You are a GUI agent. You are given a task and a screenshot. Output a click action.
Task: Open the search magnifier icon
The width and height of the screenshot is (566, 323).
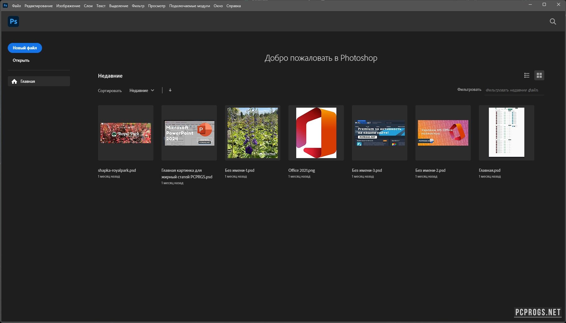[553, 21]
